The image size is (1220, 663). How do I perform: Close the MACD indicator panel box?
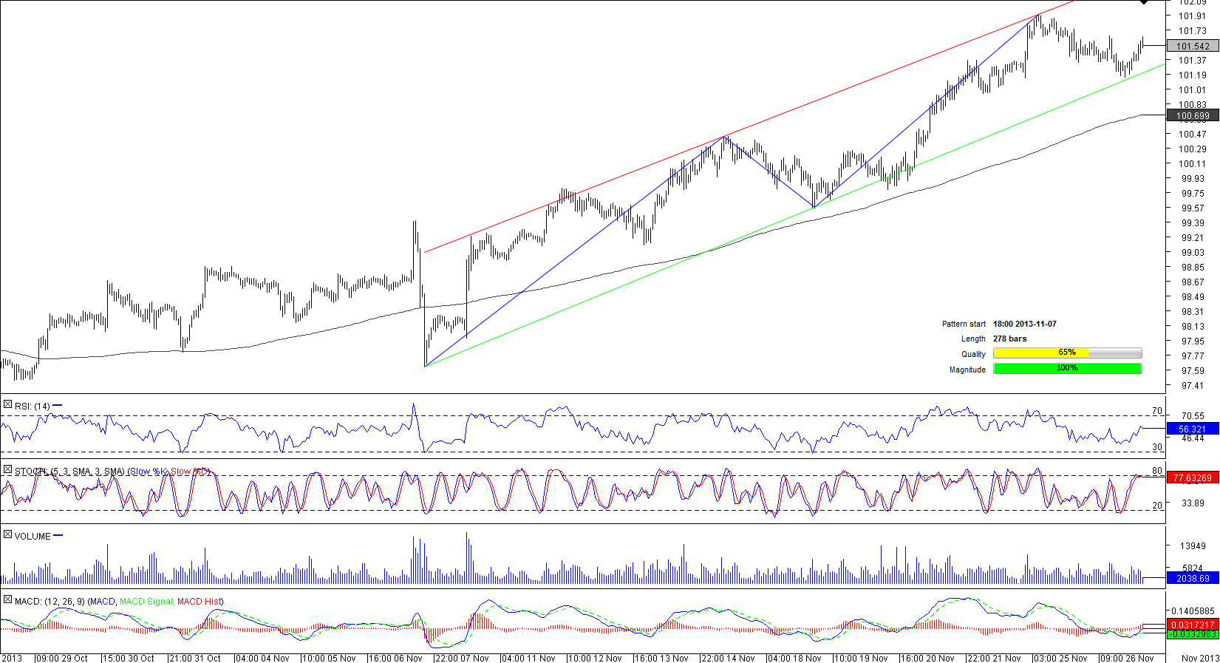(x=7, y=600)
